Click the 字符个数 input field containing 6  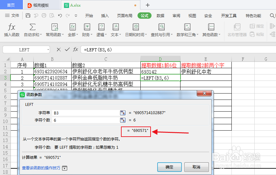86,120
